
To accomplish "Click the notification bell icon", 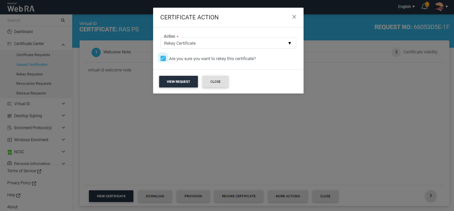I will pyautogui.click(x=425, y=7).
